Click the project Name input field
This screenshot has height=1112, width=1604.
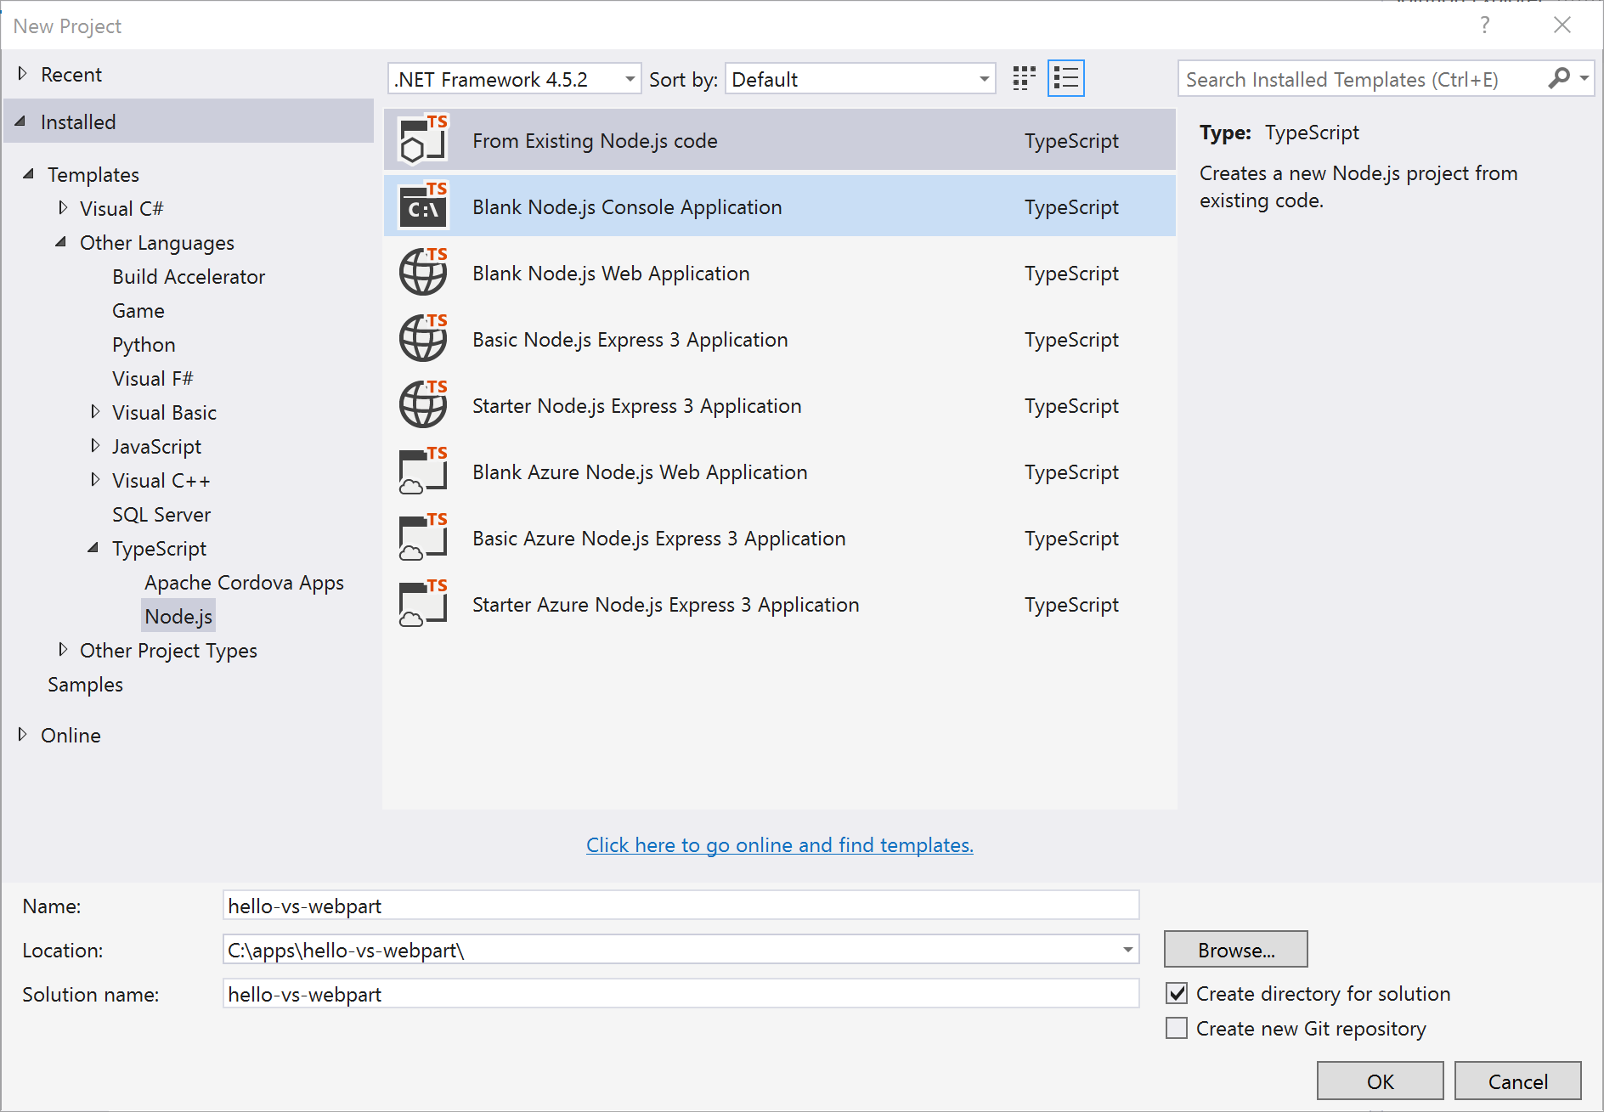click(x=681, y=906)
